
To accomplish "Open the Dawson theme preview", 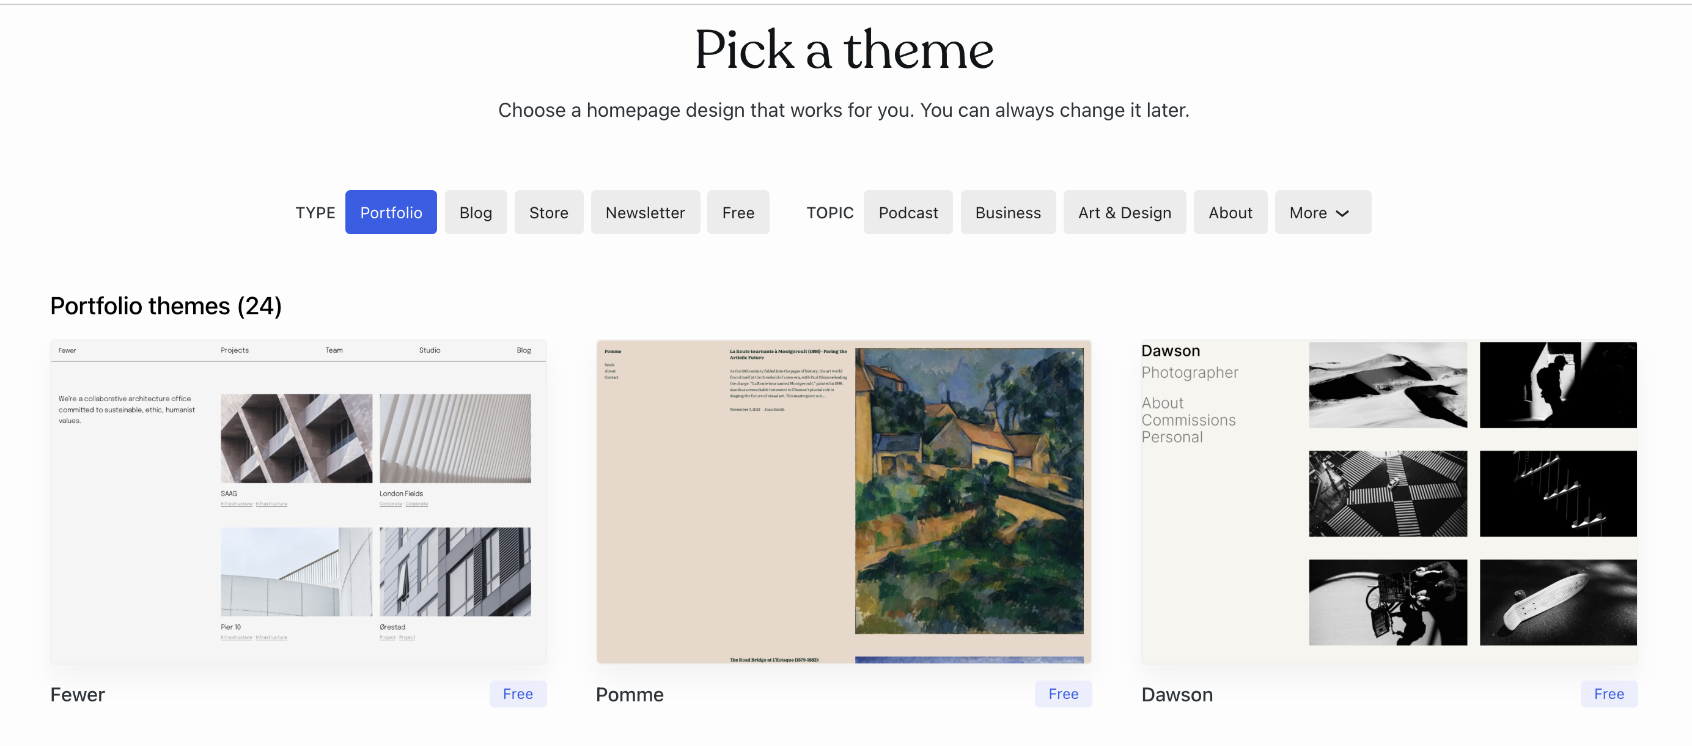I will click(1389, 501).
